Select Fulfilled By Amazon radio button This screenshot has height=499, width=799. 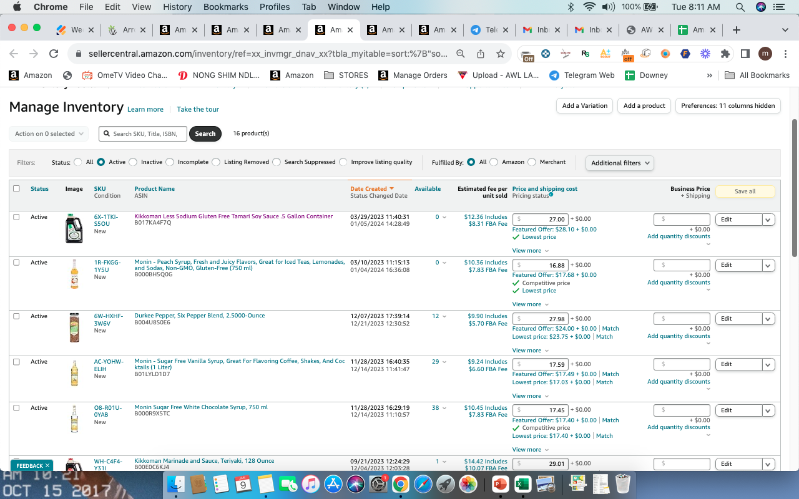[494, 162]
